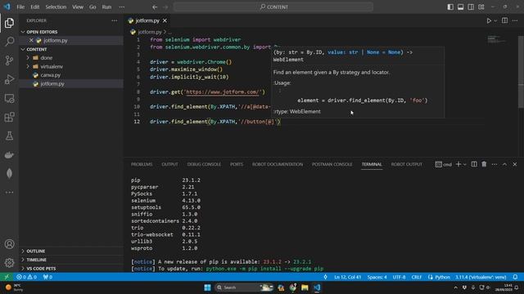Open the Remote Explorer view

(9, 98)
